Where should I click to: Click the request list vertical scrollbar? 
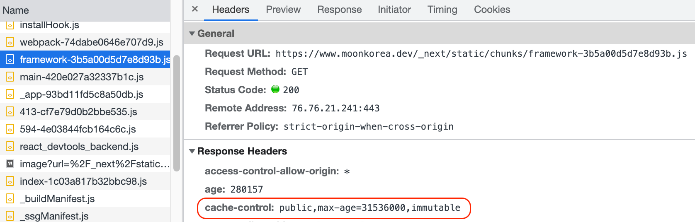coord(177,113)
